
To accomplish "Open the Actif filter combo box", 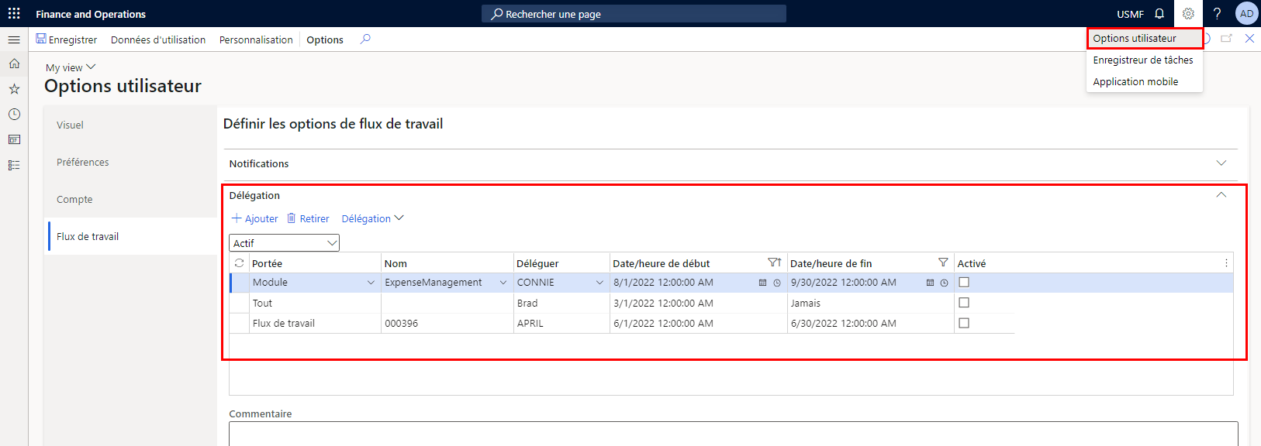I will click(285, 243).
